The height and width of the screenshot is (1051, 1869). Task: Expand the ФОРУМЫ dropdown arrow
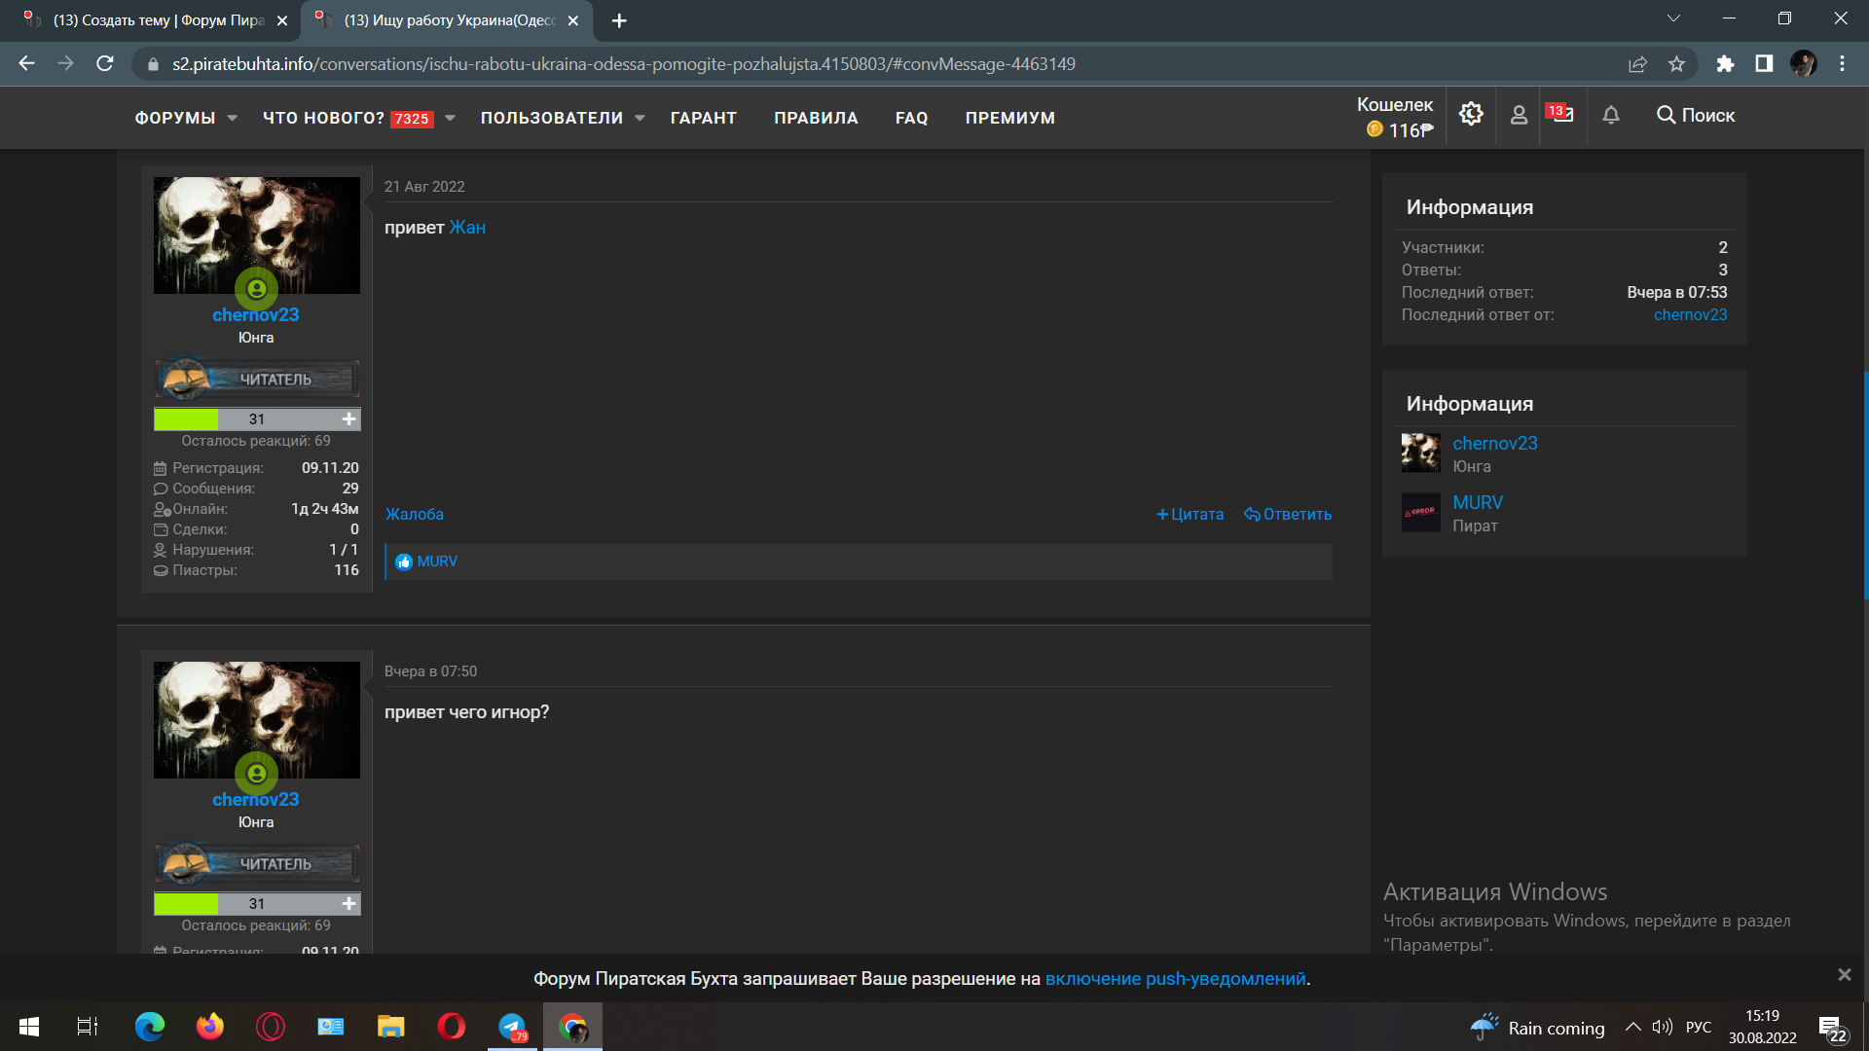[232, 118]
